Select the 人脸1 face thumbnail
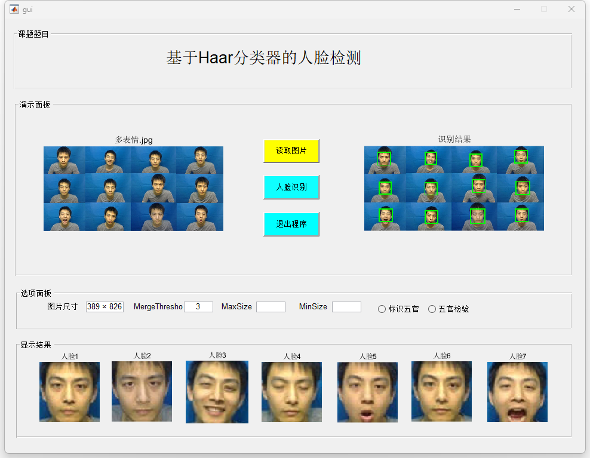The height and width of the screenshot is (458, 590). click(x=69, y=392)
